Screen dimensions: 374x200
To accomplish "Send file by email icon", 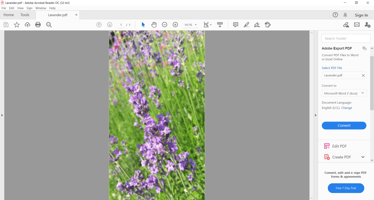I will click(x=357, y=25).
